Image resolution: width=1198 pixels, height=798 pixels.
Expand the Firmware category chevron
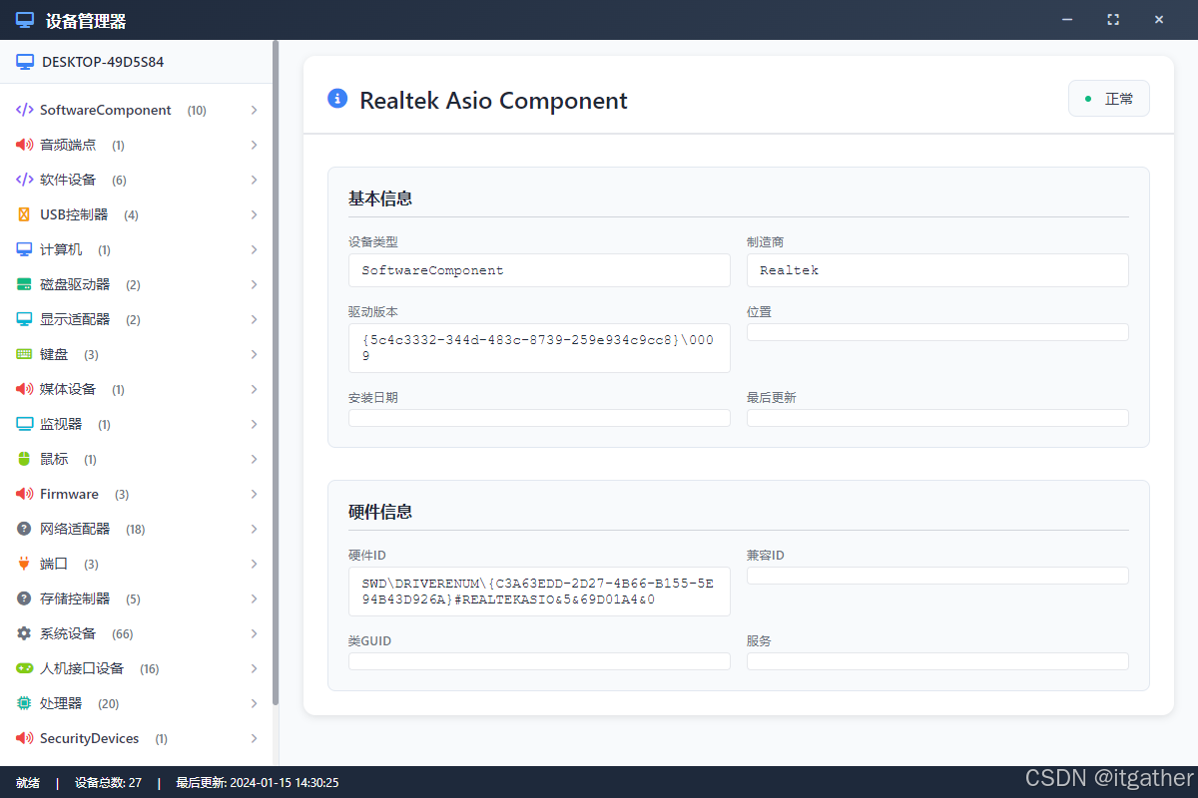255,494
